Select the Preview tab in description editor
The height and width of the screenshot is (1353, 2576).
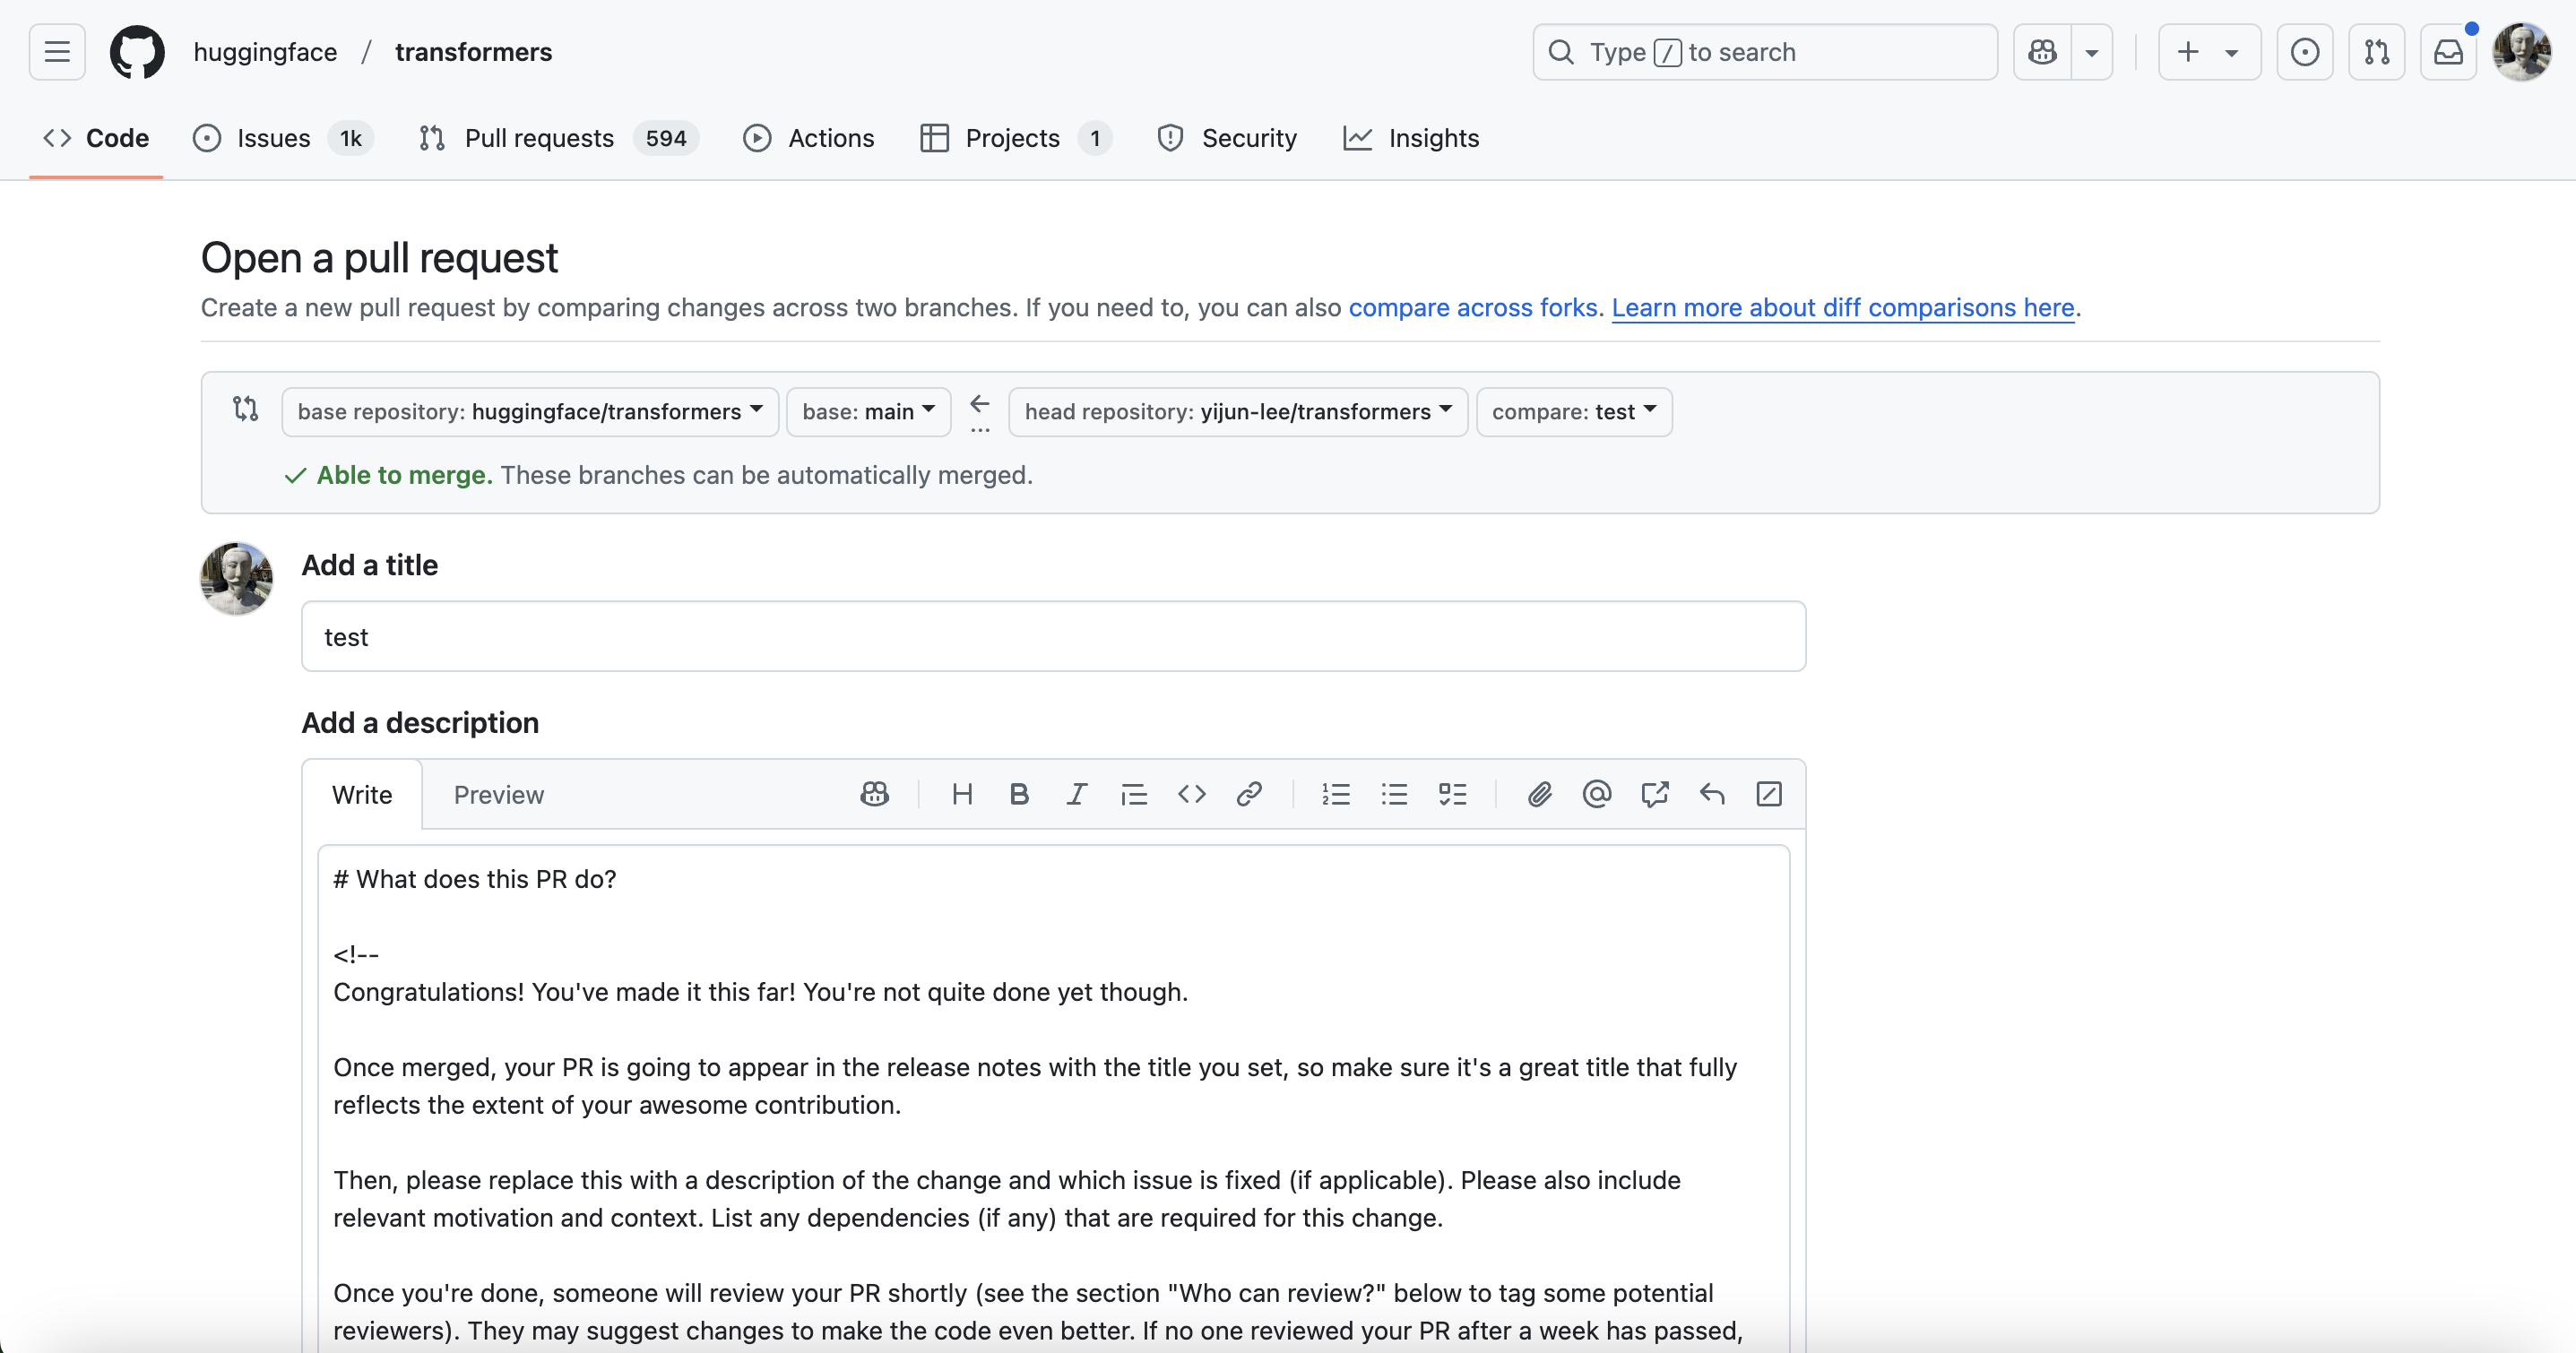coord(498,795)
